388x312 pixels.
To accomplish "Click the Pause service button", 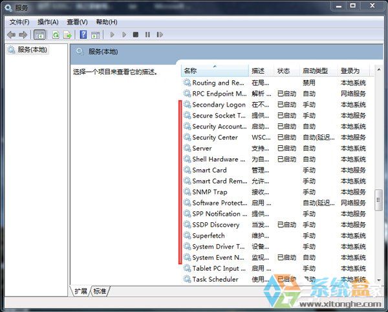I will [147, 35].
